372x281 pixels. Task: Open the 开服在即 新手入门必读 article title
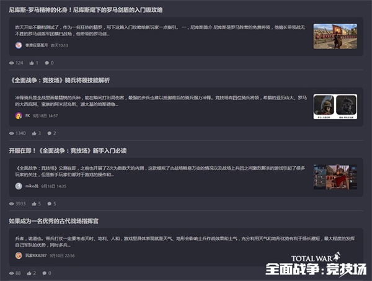pyautogui.click(x=68, y=151)
